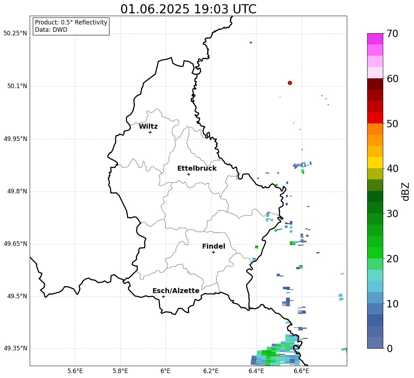Click the dBZ colorbar axis label
The height and width of the screenshot is (378, 414).
406,191
